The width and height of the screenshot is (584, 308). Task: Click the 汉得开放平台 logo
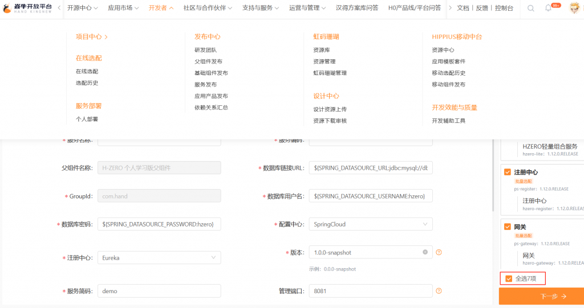(27, 9)
